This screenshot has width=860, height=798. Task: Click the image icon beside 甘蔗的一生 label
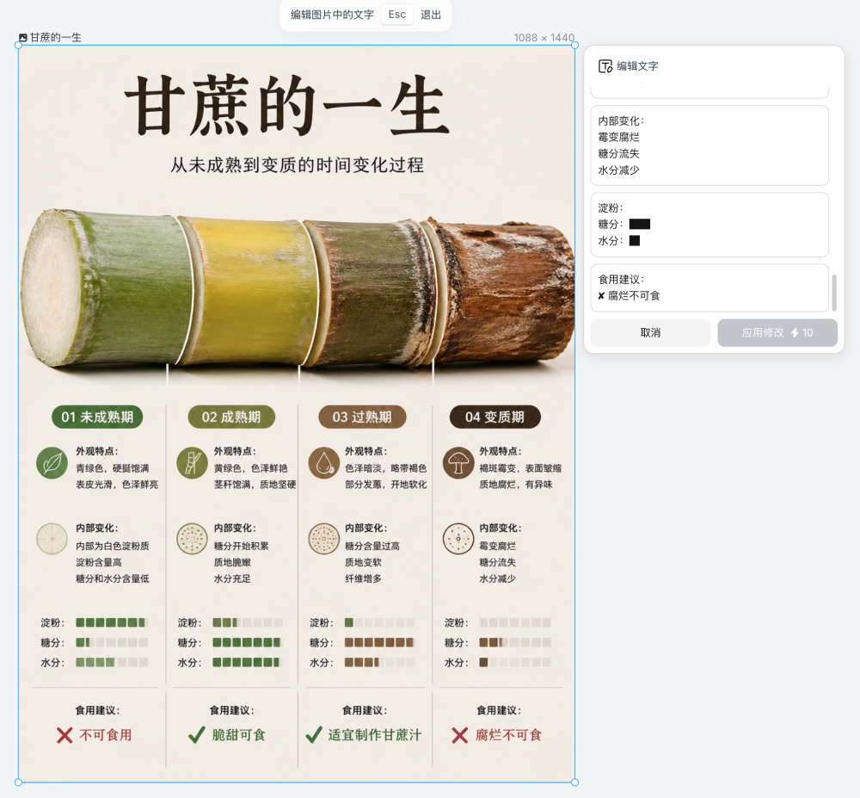pyautogui.click(x=23, y=38)
